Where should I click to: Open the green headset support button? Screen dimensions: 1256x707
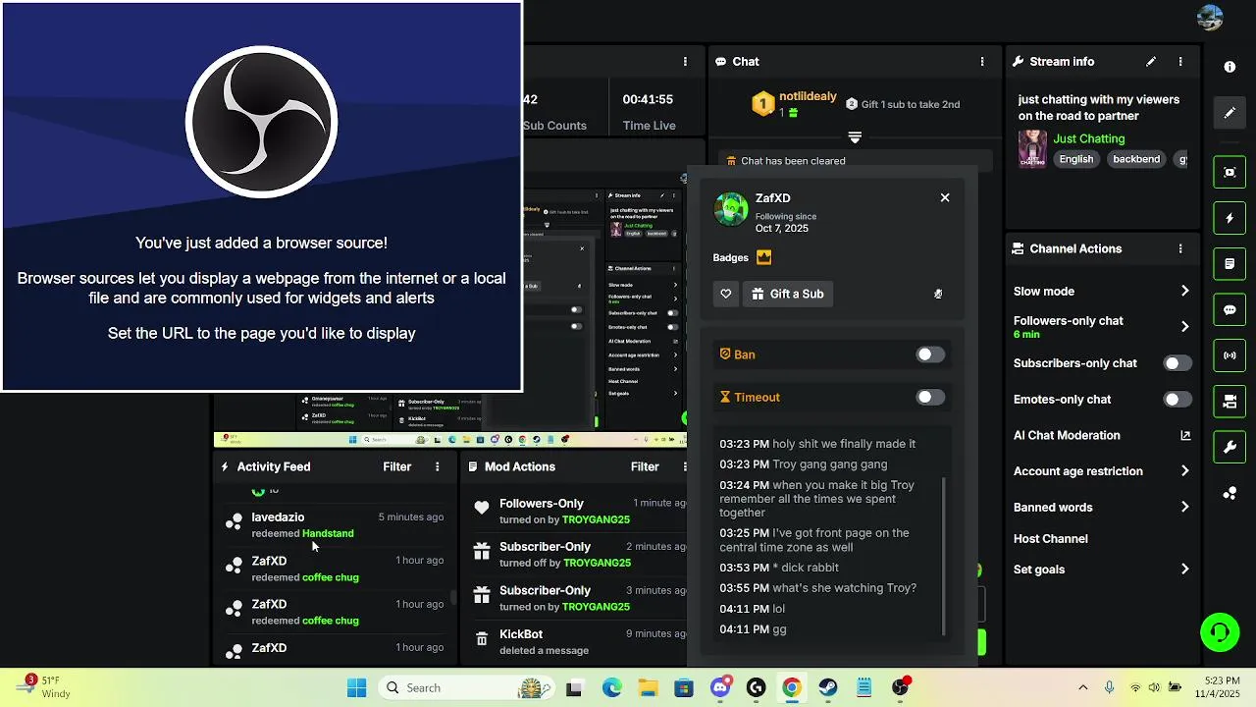pos(1220,631)
